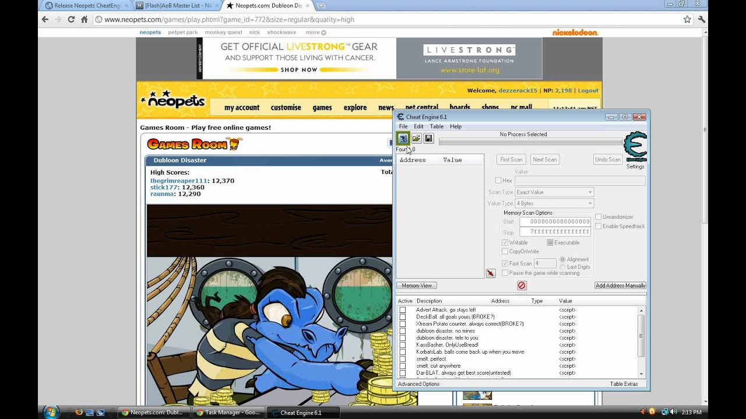Expand the 'more' link in Neopets top bar

[316, 32]
